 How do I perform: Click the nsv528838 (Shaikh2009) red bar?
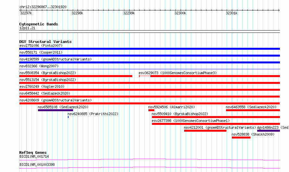tap(241, 138)
